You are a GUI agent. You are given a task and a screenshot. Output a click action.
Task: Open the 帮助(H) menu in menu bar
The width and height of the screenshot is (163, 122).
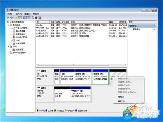[x=36, y=14]
